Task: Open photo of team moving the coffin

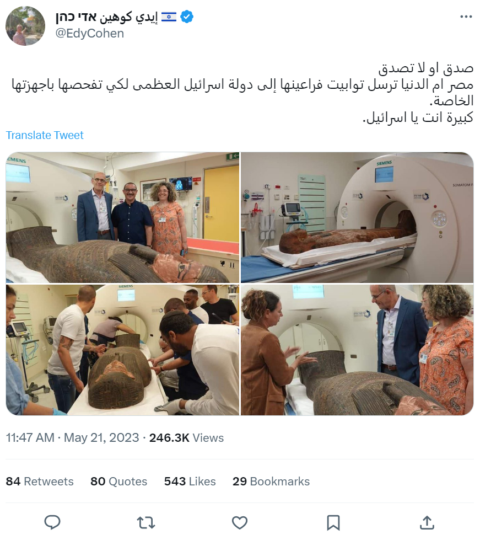Action: point(122,350)
